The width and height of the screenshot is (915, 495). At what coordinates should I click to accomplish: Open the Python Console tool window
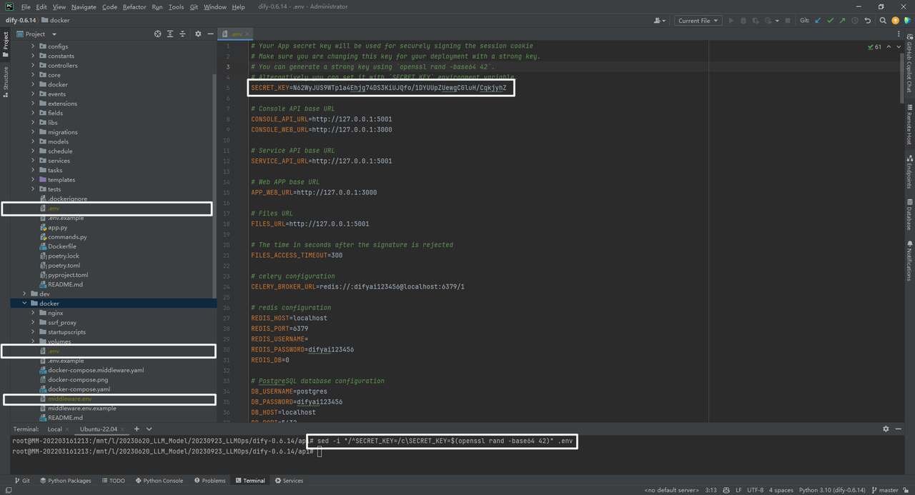pyautogui.click(x=159, y=480)
